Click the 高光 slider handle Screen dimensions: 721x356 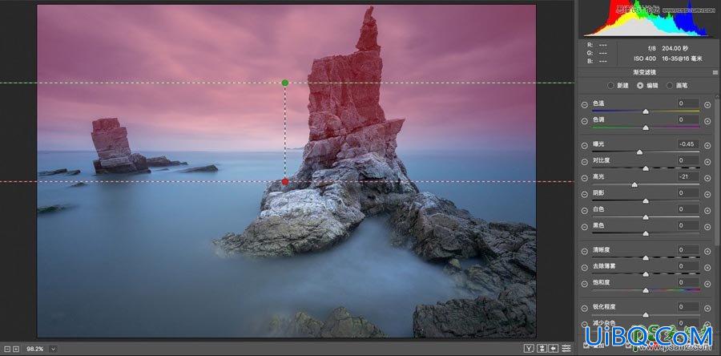pyautogui.click(x=634, y=185)
